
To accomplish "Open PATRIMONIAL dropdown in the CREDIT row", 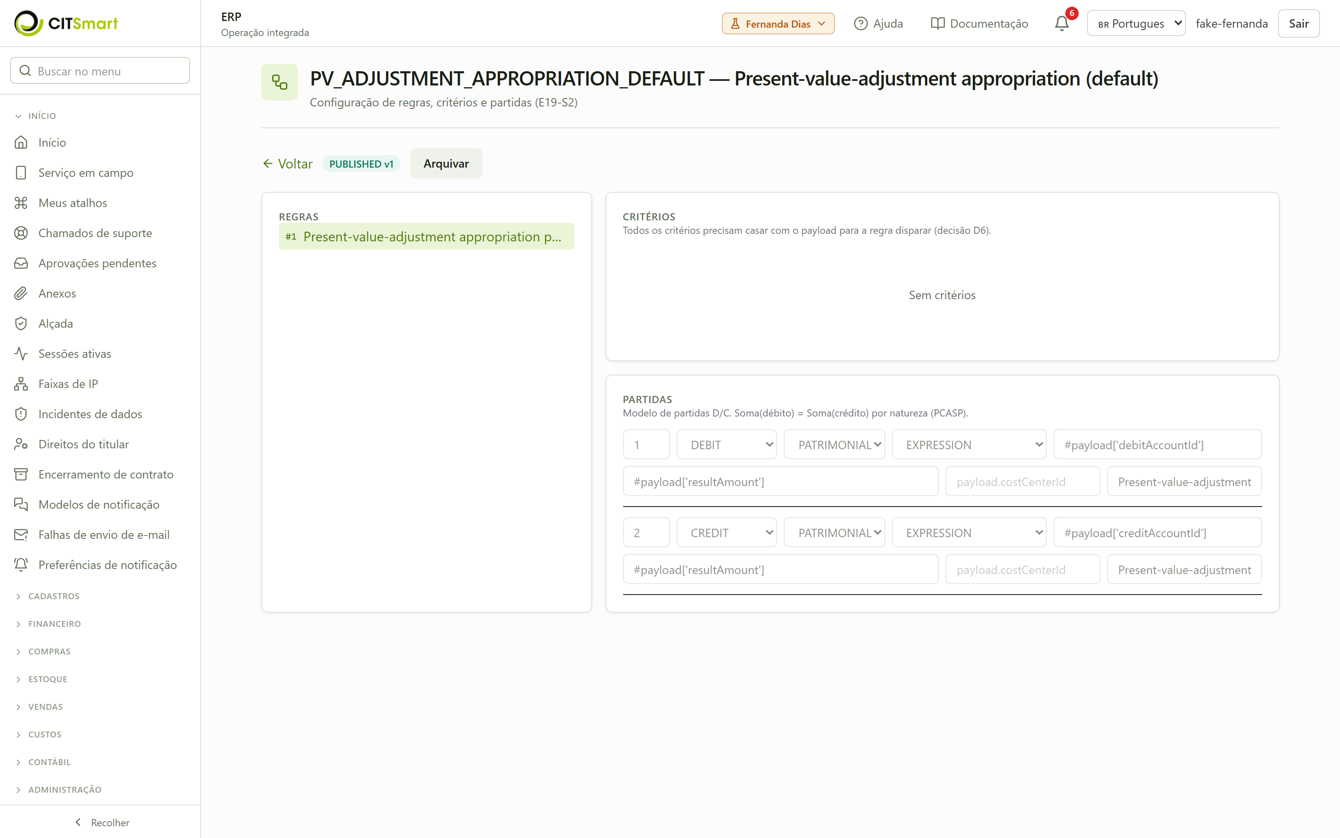I will click(x=834, y=533).
